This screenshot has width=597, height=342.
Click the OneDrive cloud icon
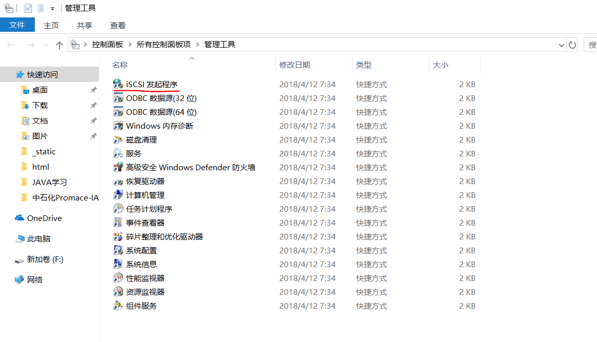(19, 218)
